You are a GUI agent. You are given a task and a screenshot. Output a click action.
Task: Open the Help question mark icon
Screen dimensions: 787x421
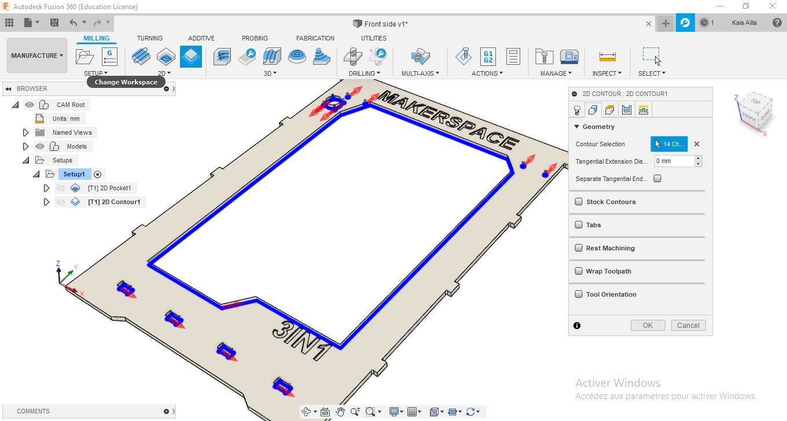(777, 23)
